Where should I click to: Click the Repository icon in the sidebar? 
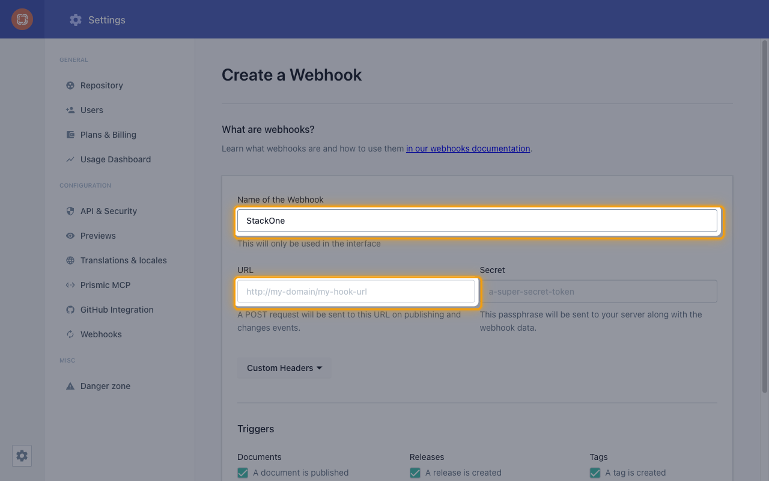point(70,85)
